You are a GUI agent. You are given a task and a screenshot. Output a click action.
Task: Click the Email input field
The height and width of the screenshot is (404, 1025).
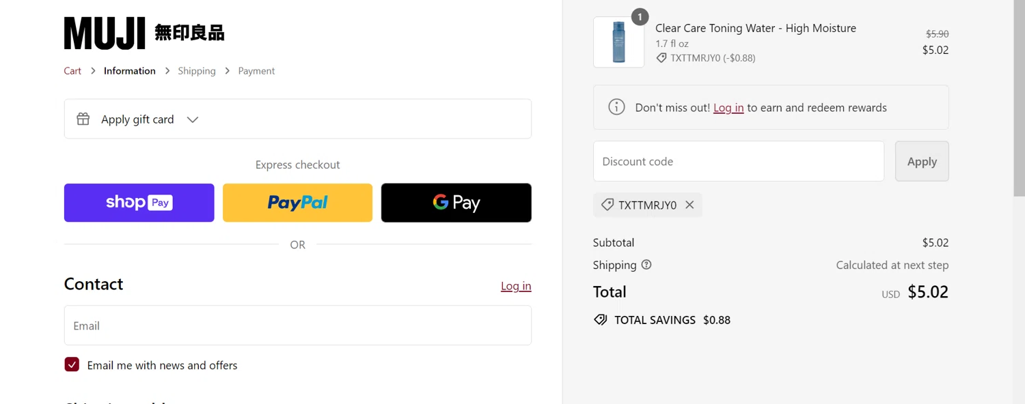(297, 326)
